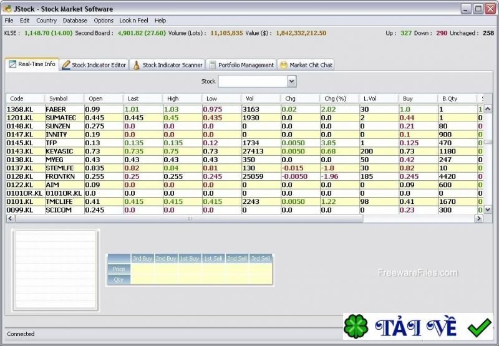The width and height of the screenshot is (499, 346).
Task: Open the Look n Feel menu
Action: point(133,21)
